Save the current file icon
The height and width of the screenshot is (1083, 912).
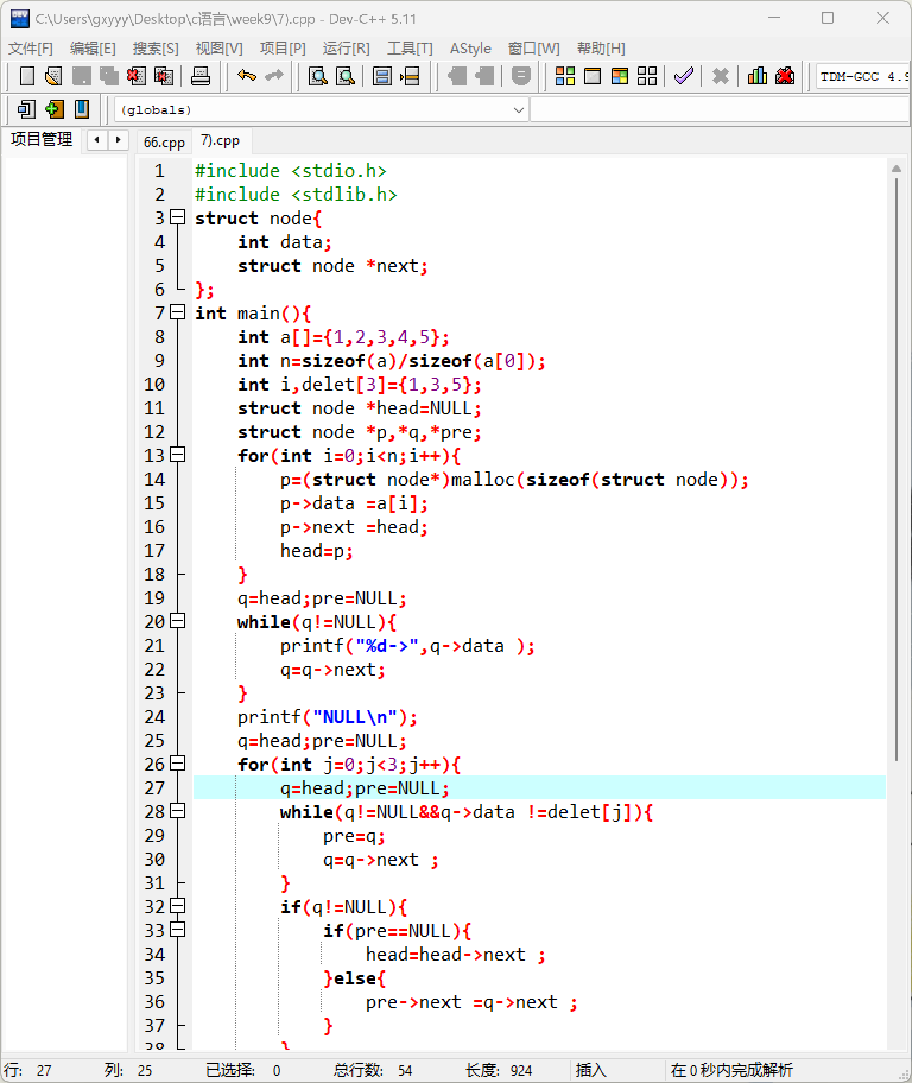pos(81,76)
